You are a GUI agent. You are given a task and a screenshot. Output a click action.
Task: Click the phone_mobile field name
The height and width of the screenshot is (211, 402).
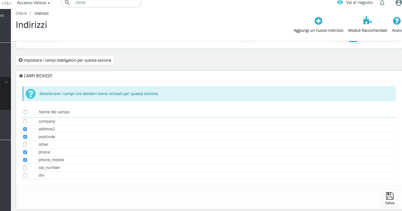[51, 160]
